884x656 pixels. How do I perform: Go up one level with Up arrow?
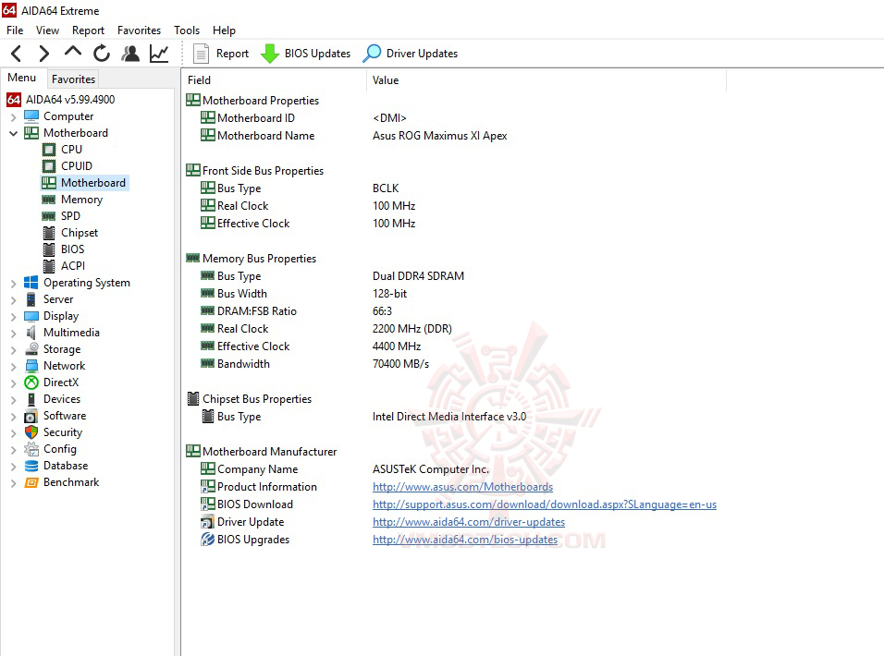pos(73,53)
